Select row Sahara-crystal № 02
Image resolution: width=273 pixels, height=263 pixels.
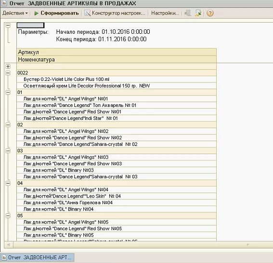117,144
